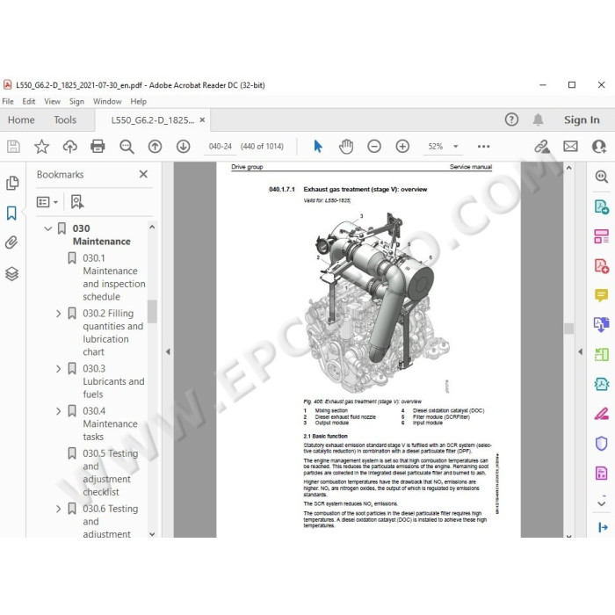Open the Attachments paperclip panel

(x=11, y=242)
